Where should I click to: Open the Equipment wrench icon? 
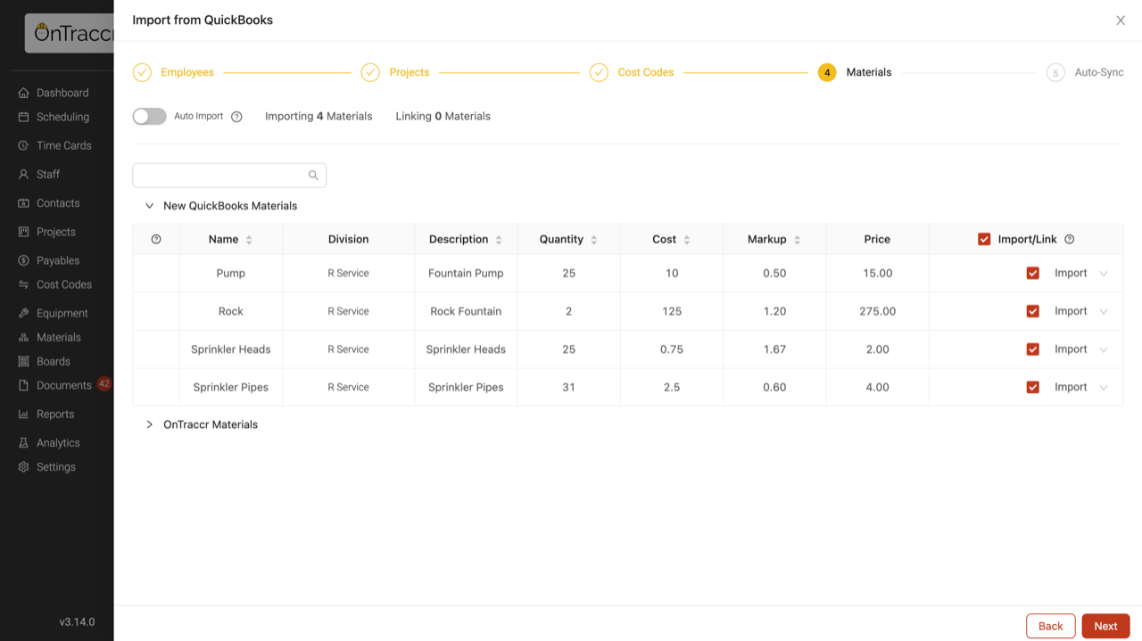pos(23,313)
